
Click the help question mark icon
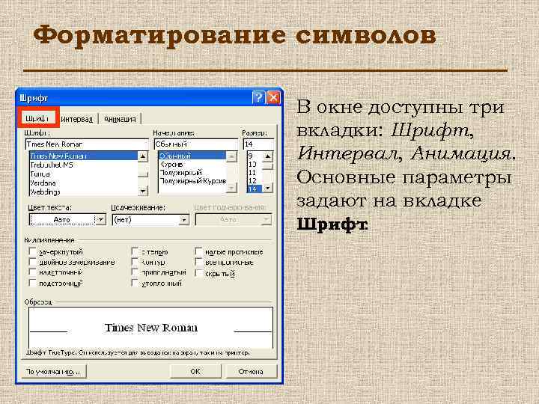pos(258,98)
